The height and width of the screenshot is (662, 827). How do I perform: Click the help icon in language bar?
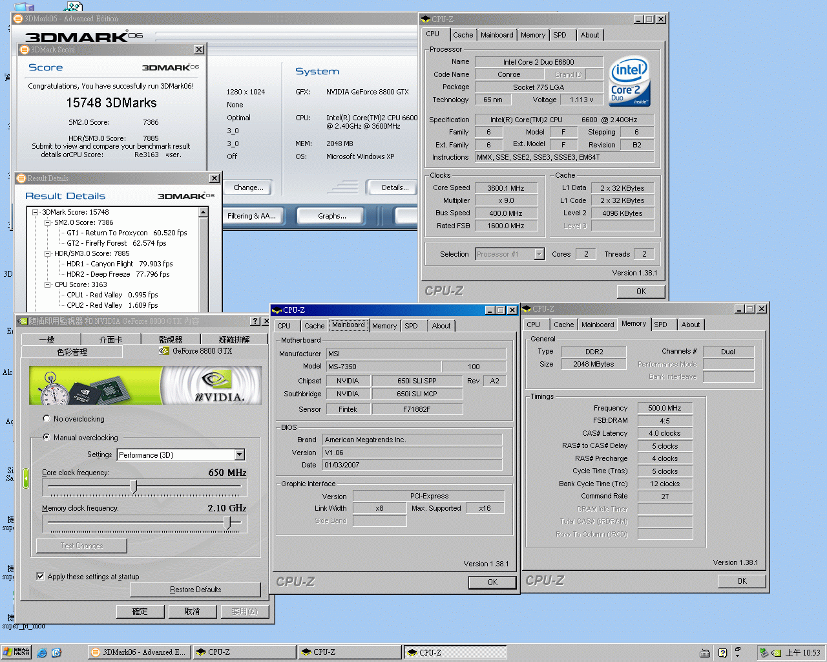click(722, 653)
